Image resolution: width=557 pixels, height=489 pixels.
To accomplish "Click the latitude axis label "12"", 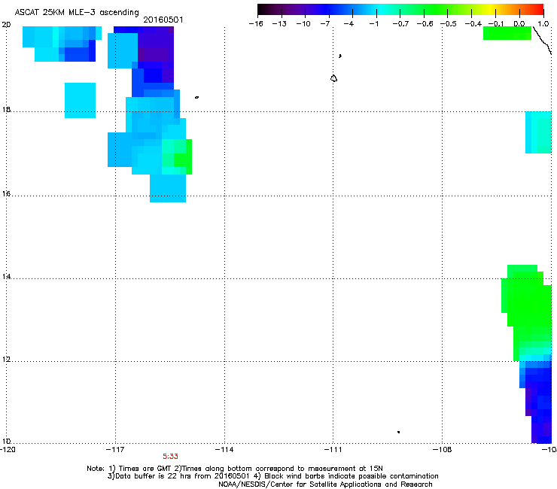I will tap(6, 359).
